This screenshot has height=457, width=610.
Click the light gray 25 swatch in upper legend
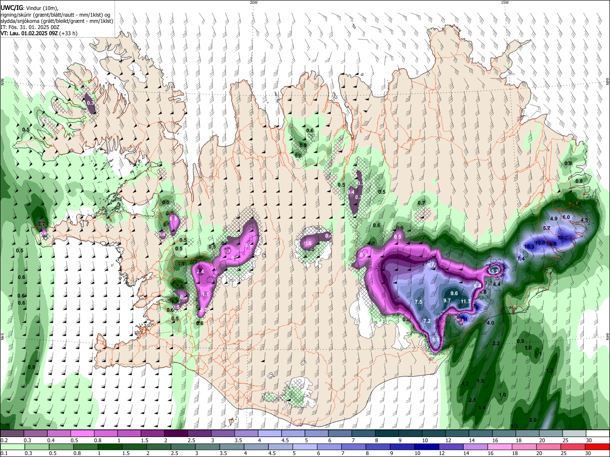coord(574,434)
